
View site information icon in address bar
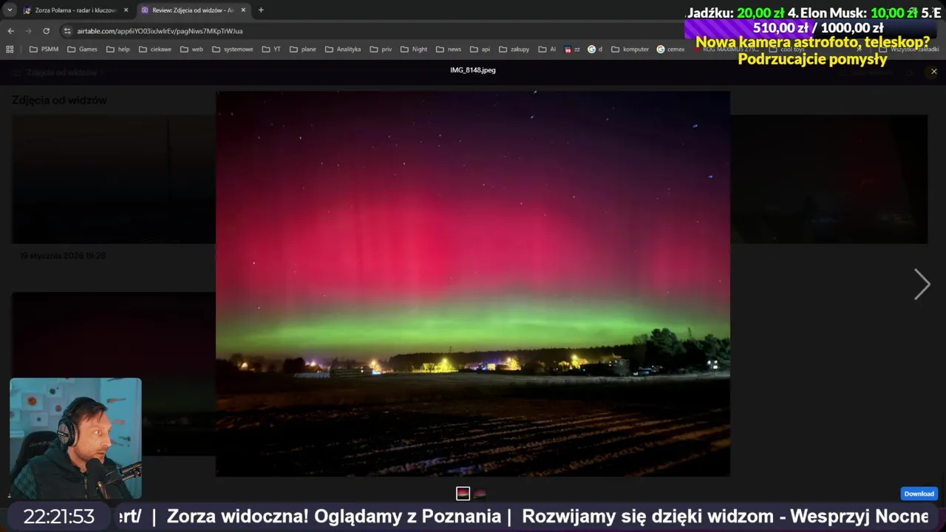(67, 31)
